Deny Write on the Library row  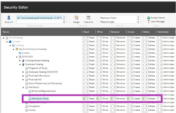pyautogui.click(x=101, y=110)
